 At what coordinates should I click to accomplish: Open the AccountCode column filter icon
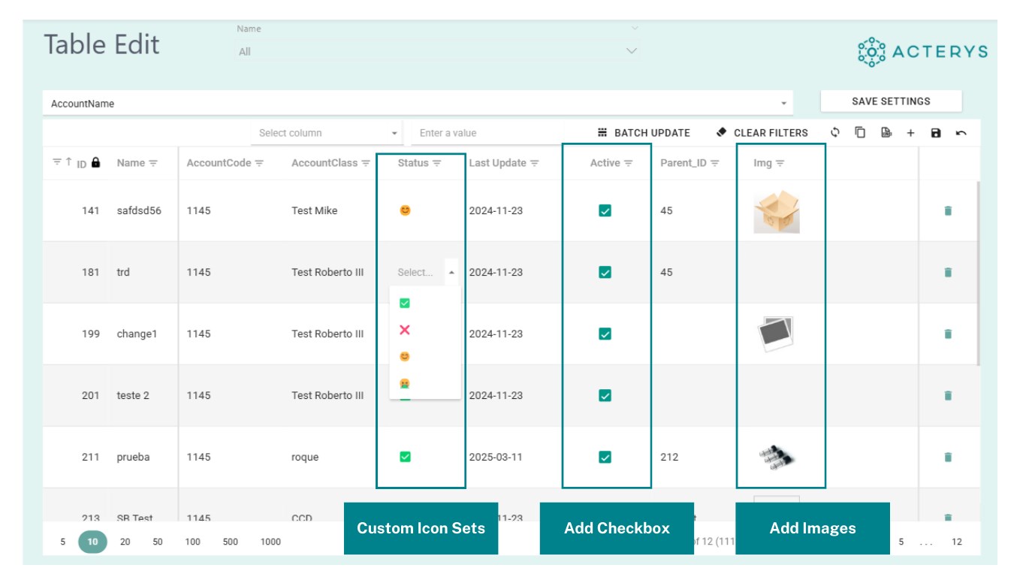pyautogui.click(x=260, y=163)
